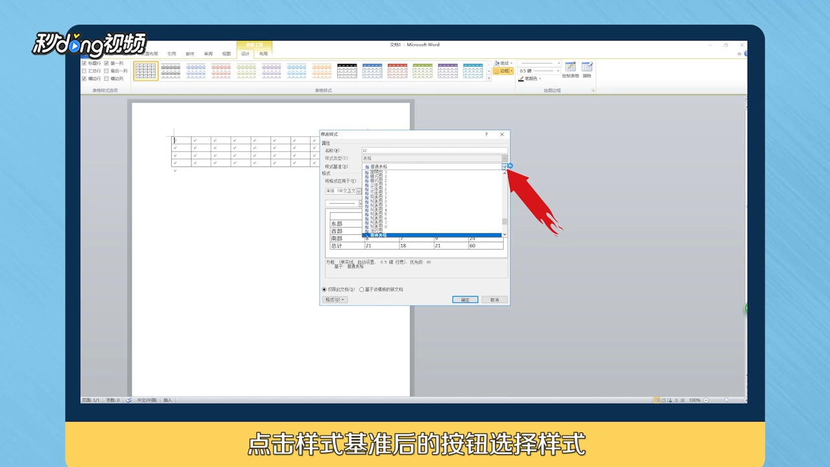Click the style list scrollbar up arrow
The image size is (830, 467).
504,173
